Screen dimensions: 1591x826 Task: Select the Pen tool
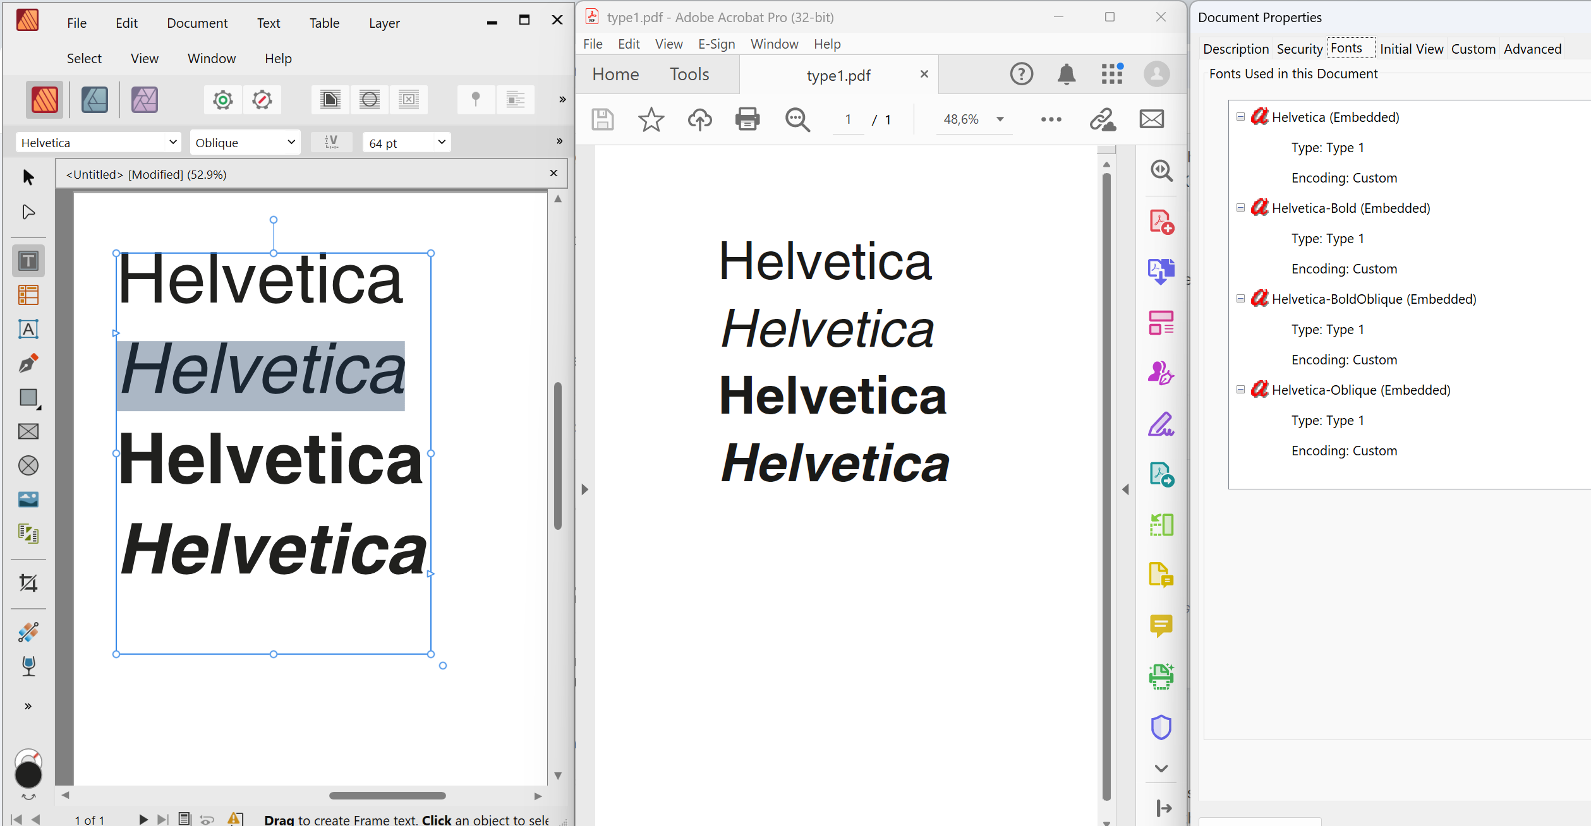pos(28,363)
